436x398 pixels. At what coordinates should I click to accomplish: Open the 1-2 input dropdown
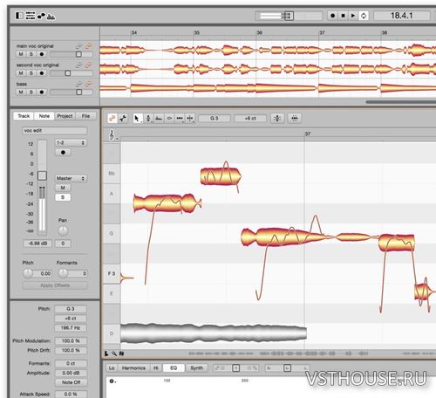[x=71, y=143]
